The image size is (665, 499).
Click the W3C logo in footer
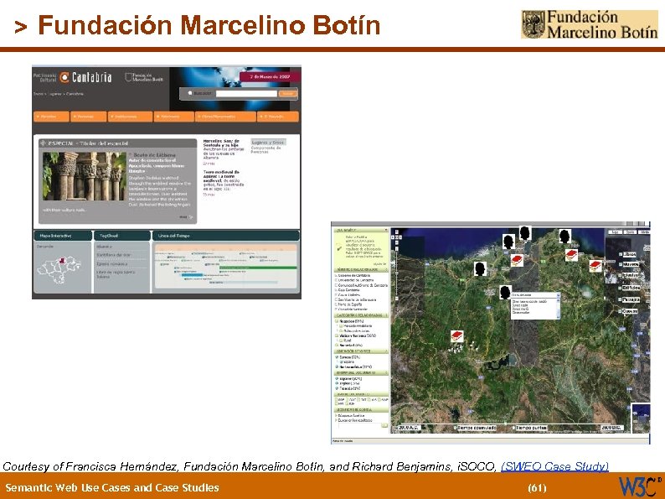(x=640, y=486)
